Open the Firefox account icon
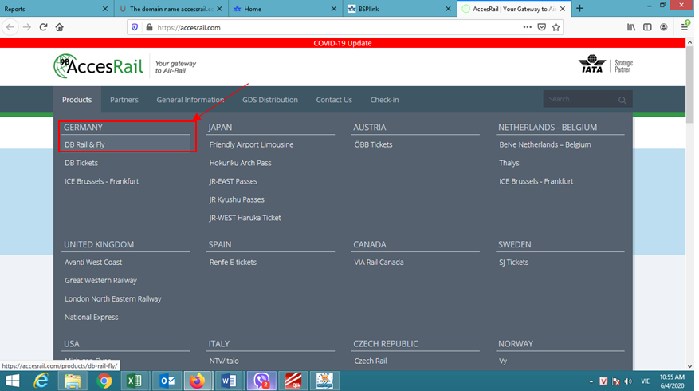The width and height of the screenshot is (699, 391). [664, 27]
